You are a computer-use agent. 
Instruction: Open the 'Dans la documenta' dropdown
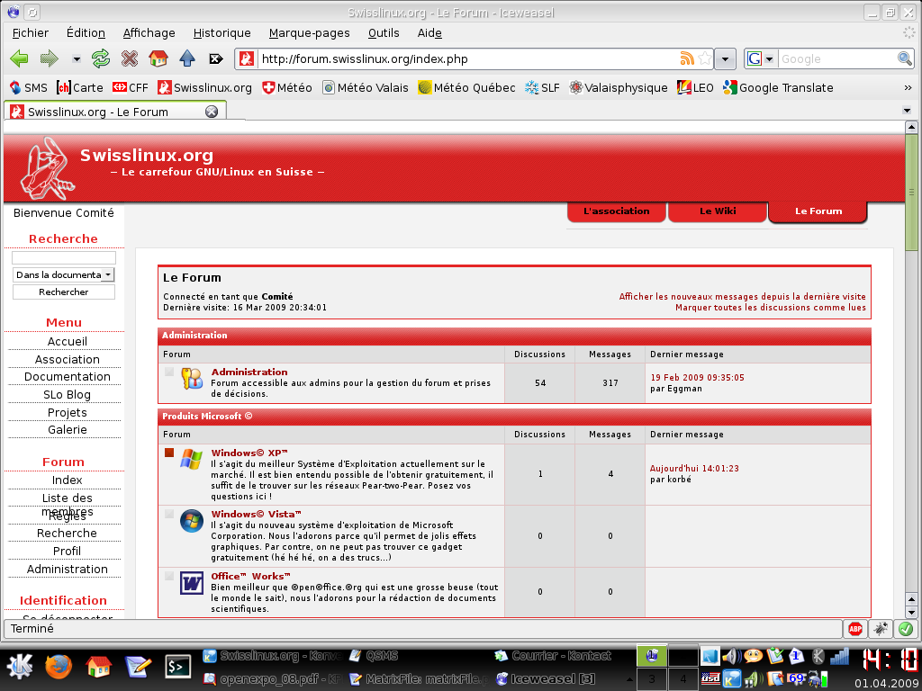[x=63, y=274]
